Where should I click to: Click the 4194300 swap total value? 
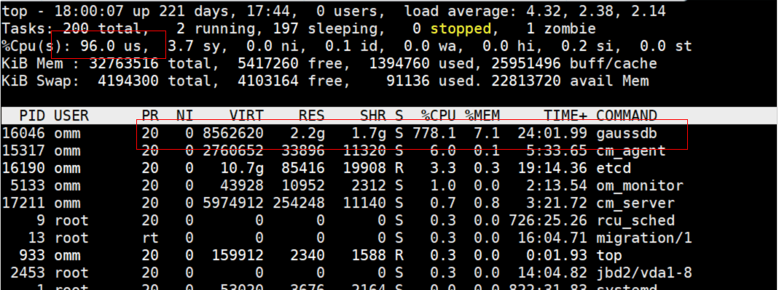pyautogui.click(x=128, y=81)
